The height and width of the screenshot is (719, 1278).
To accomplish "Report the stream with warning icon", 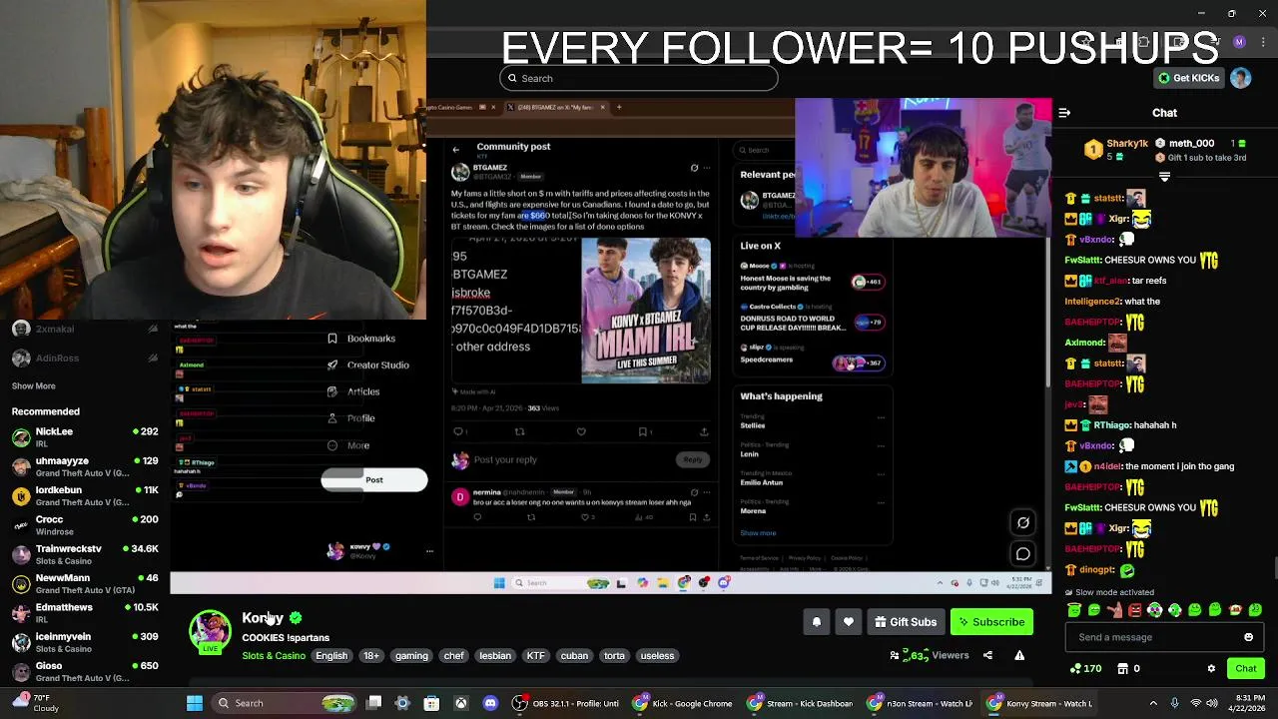I will tap(1019, 655).
